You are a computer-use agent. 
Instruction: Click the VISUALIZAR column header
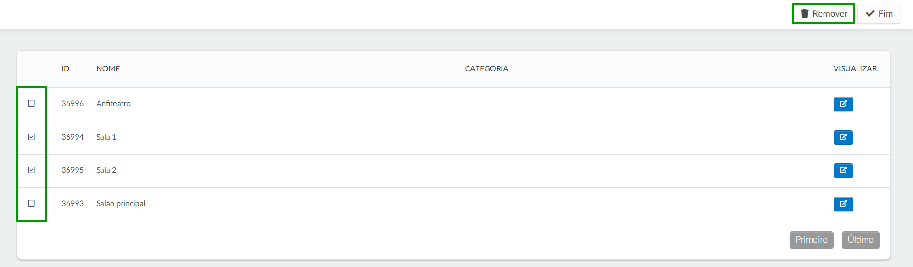855,69
